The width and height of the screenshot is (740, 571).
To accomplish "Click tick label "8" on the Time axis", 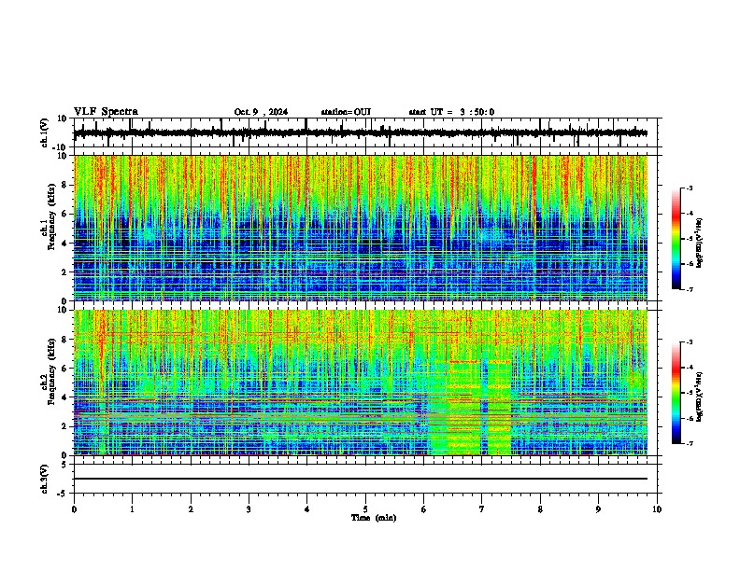I will click(540, 509).
